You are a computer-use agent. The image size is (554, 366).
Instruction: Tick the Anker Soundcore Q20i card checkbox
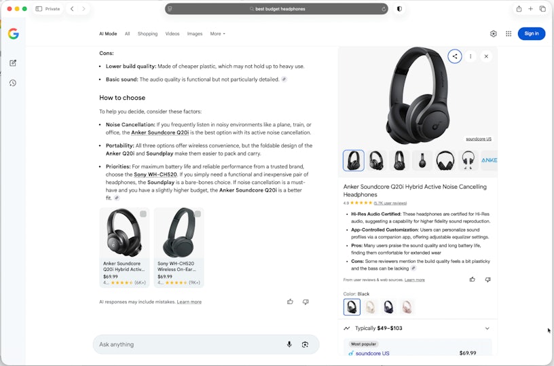143,214
